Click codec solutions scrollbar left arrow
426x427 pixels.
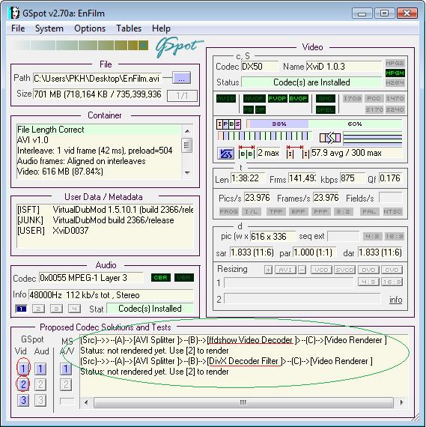(86, 402)
